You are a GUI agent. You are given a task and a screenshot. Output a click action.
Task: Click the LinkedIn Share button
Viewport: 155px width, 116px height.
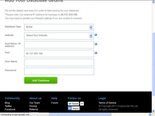[74, 109]
